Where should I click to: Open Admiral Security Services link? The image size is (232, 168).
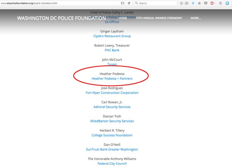112,107
